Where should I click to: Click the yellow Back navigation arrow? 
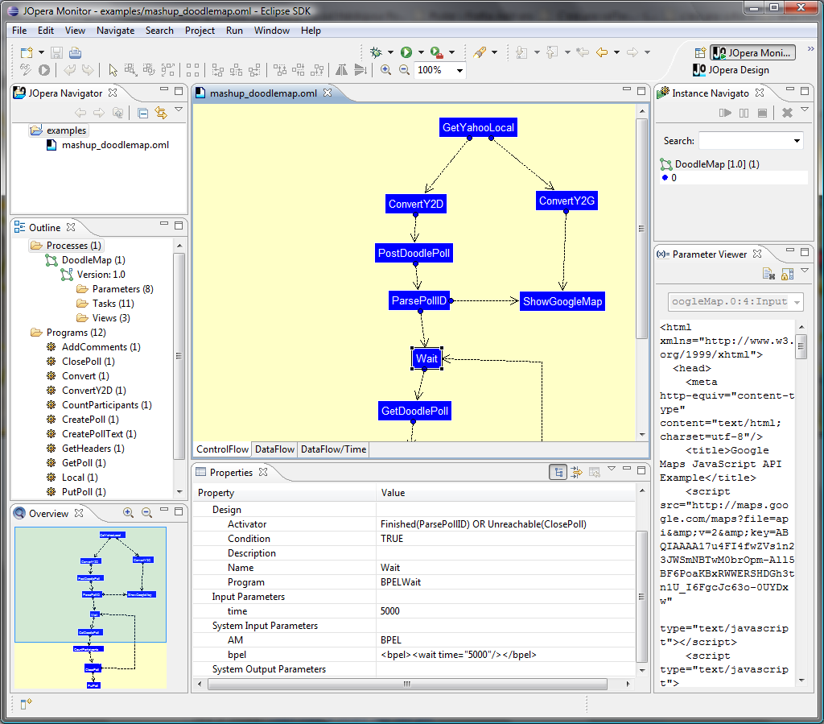[x=602, y=52]
